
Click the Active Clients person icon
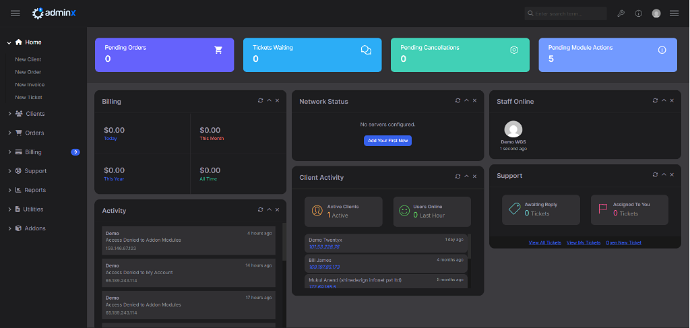[317, 211]
